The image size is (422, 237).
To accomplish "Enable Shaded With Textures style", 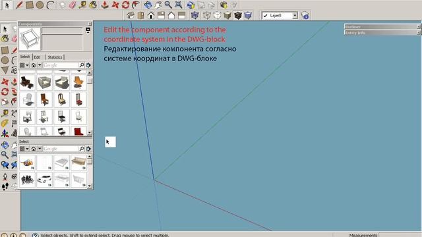I will [x=238, y=16].
